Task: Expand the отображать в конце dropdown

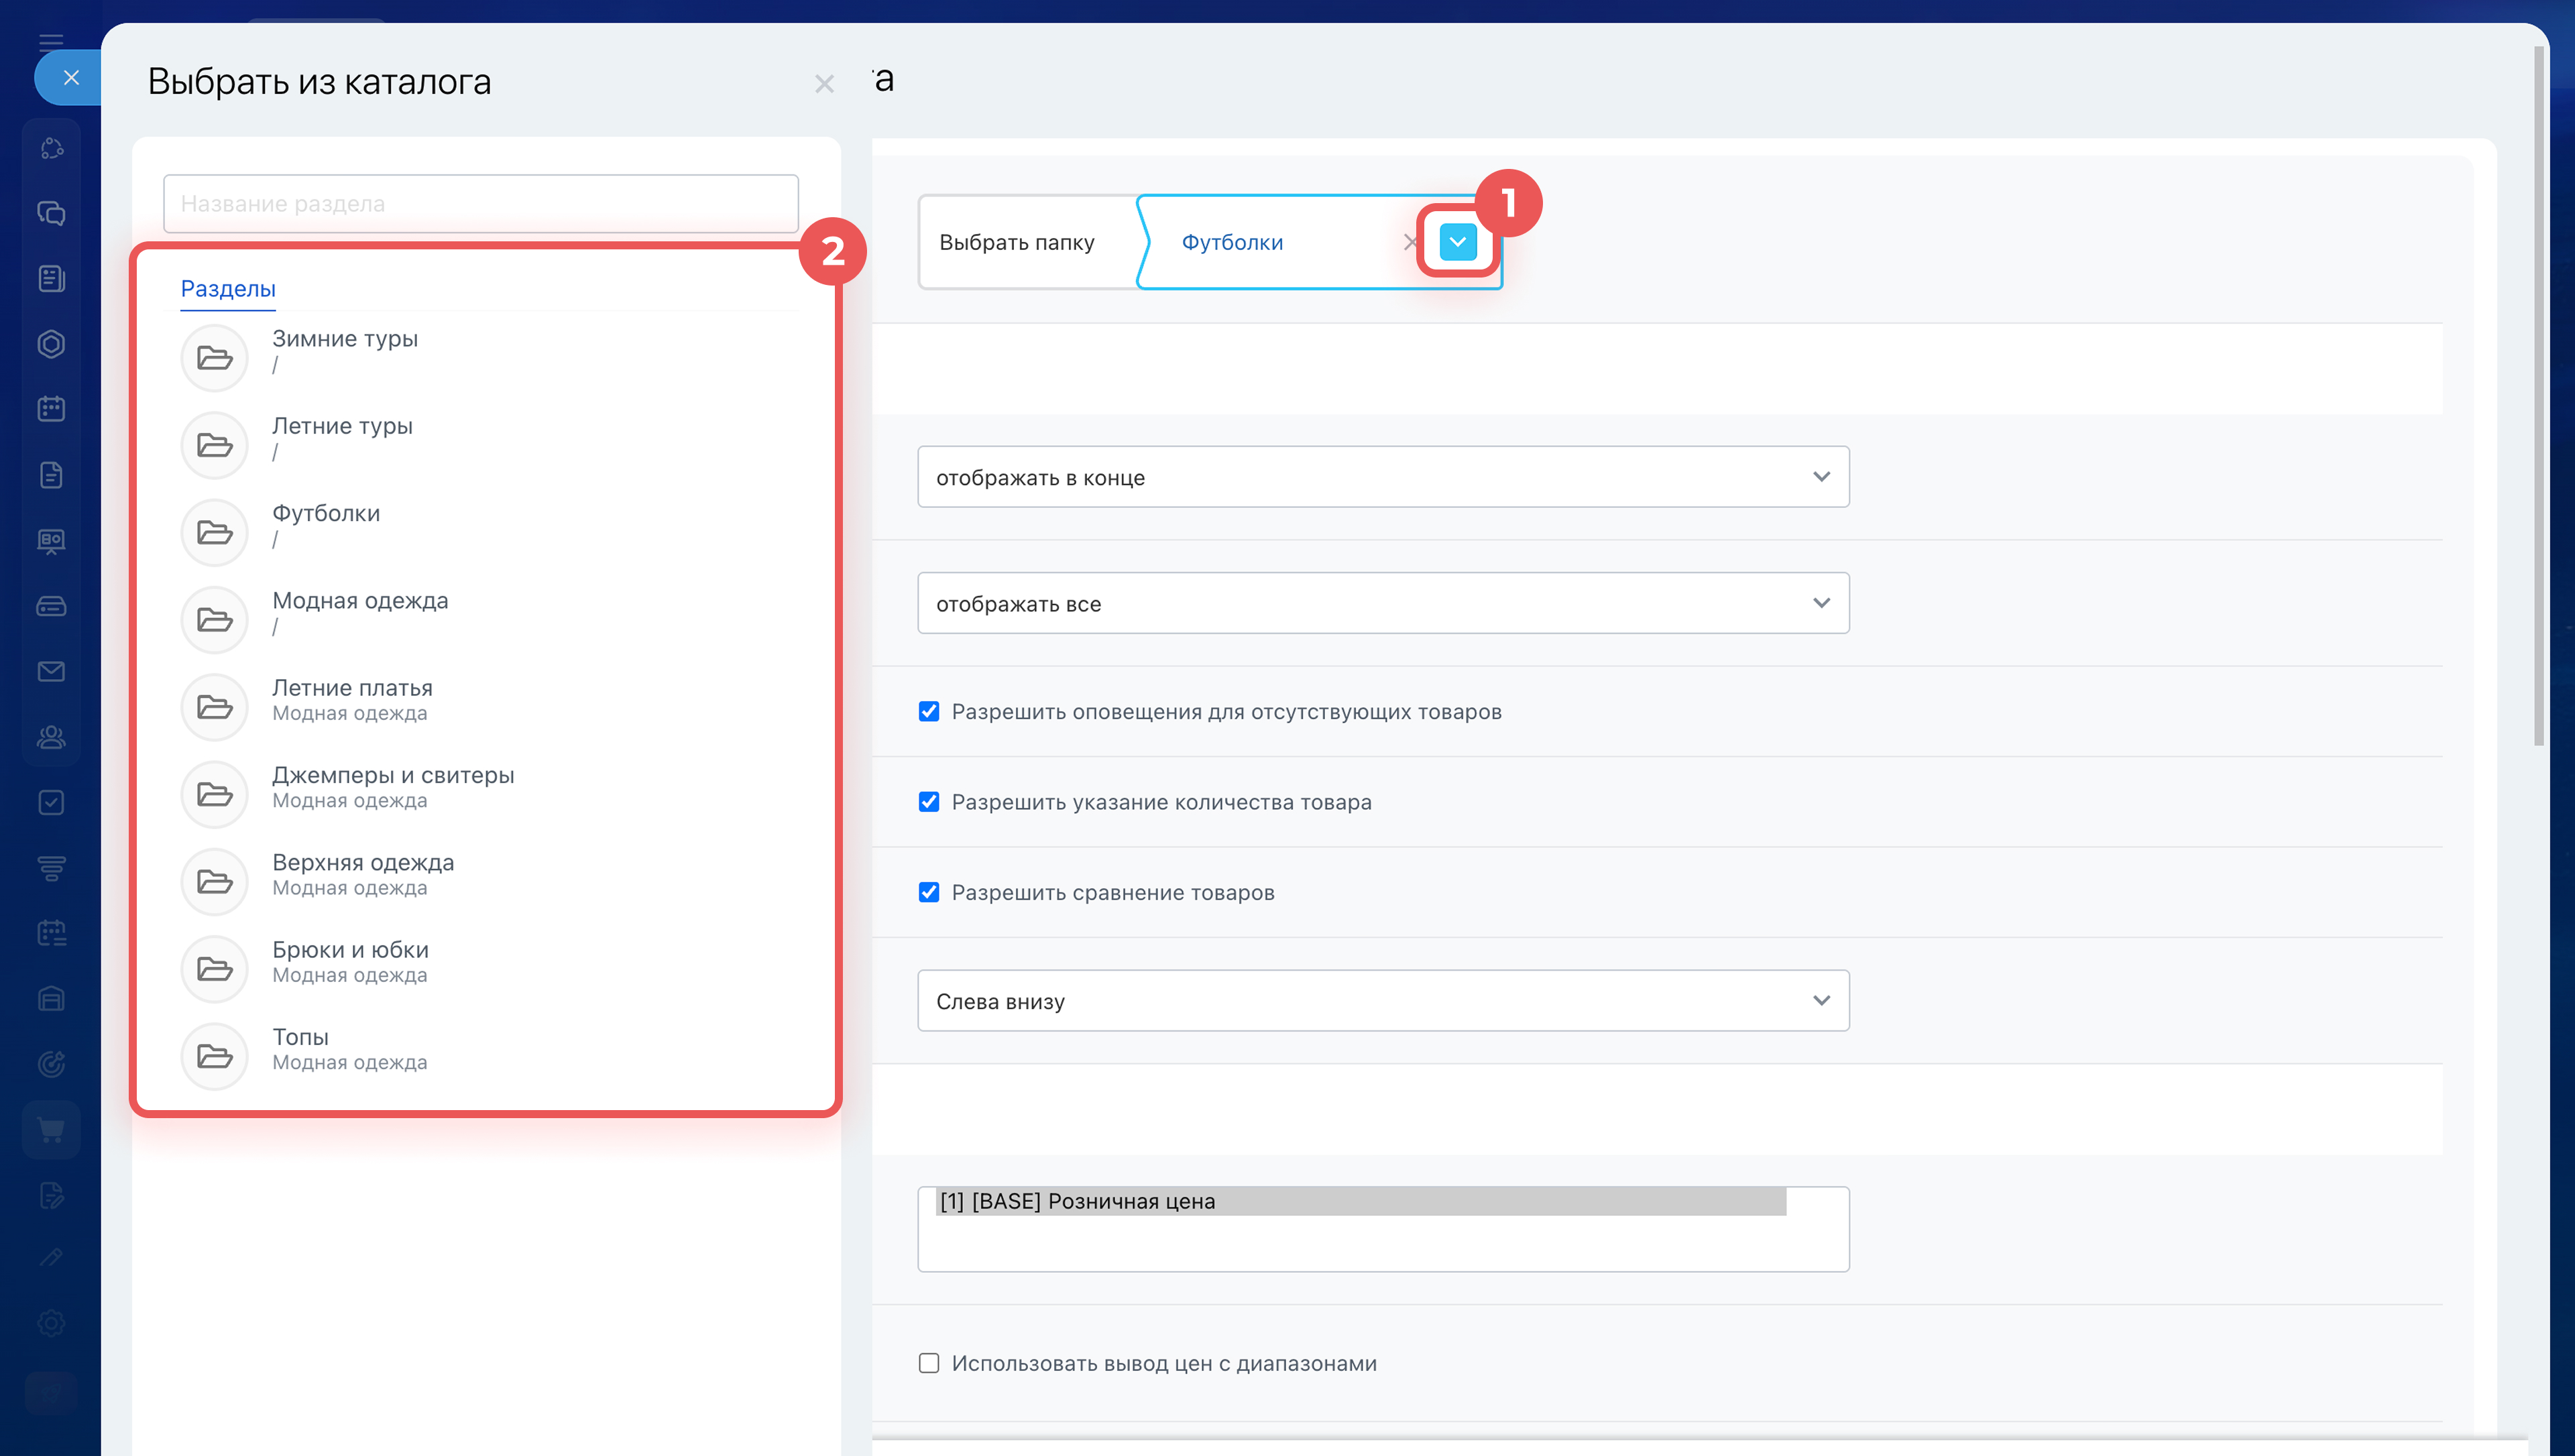Action: 1383,477
